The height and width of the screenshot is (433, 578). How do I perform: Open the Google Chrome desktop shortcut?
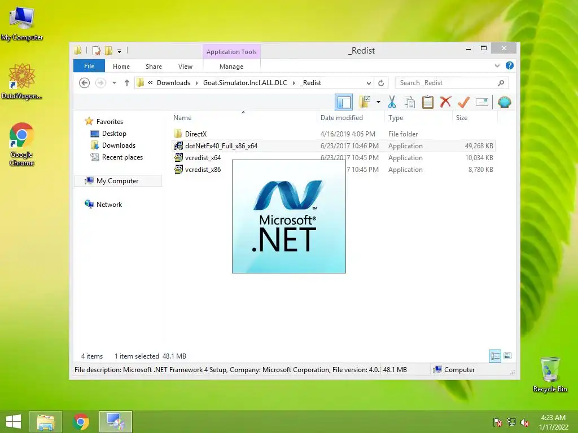(22, 144)
